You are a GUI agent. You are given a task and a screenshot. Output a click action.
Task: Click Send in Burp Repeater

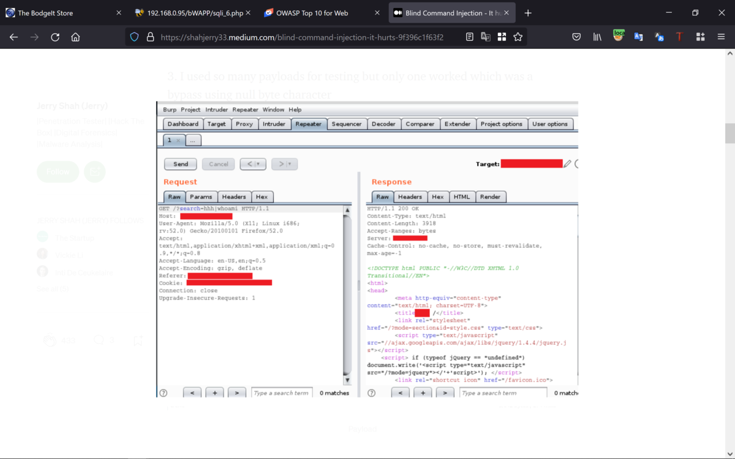[x=179, y=163]
